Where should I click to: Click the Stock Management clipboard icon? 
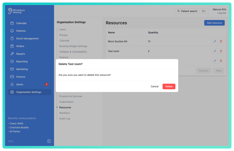tap(12, 39)
